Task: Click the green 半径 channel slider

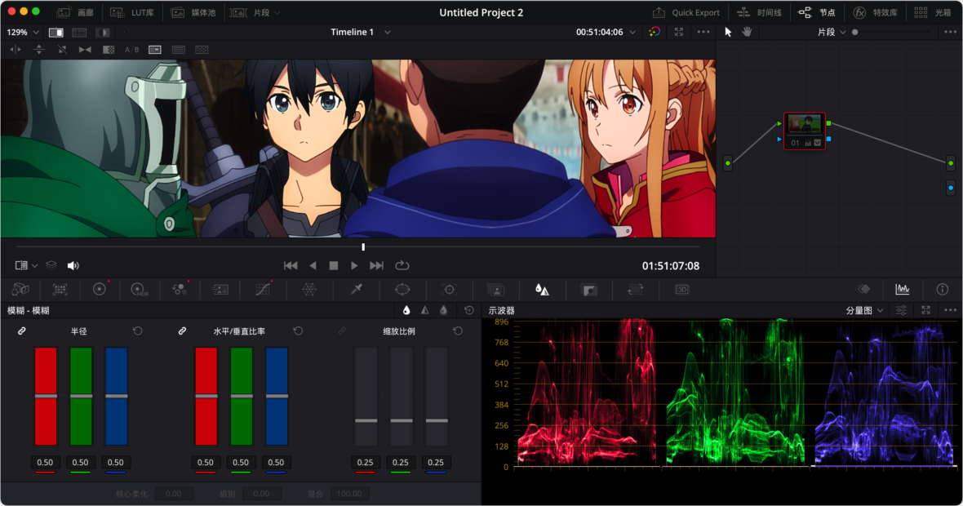Action: [x=81, y=397]
